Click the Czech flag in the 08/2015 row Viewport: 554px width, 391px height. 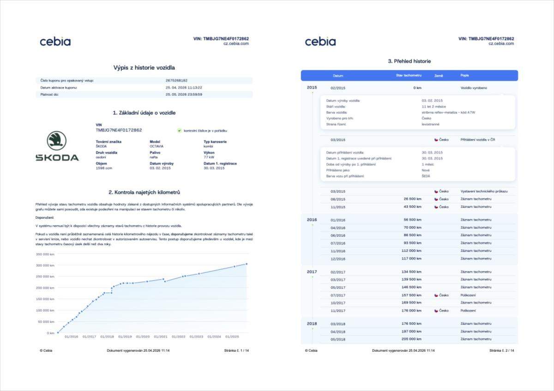point(436,199)
